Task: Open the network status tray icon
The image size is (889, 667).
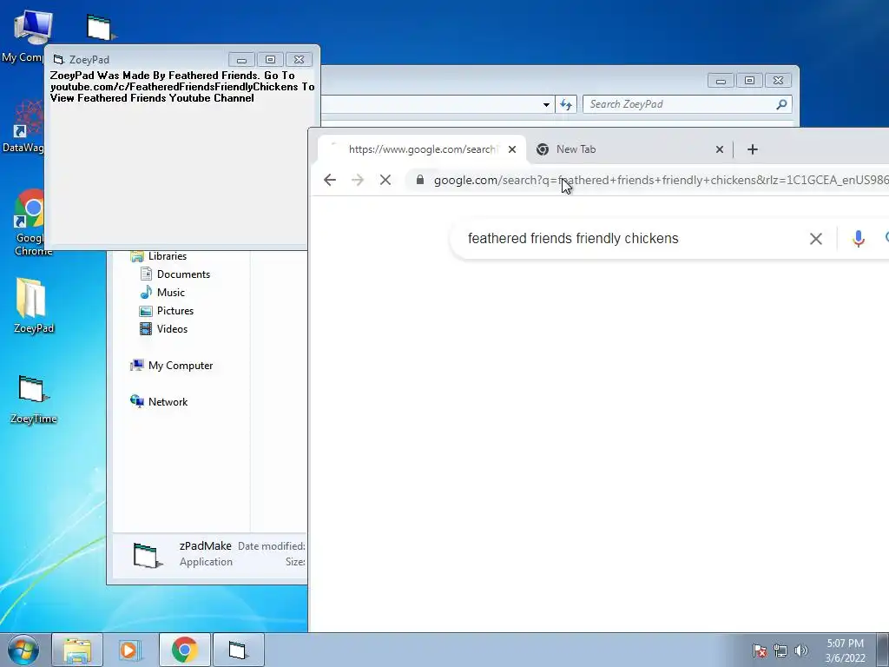Action: [x=780, y=651]
